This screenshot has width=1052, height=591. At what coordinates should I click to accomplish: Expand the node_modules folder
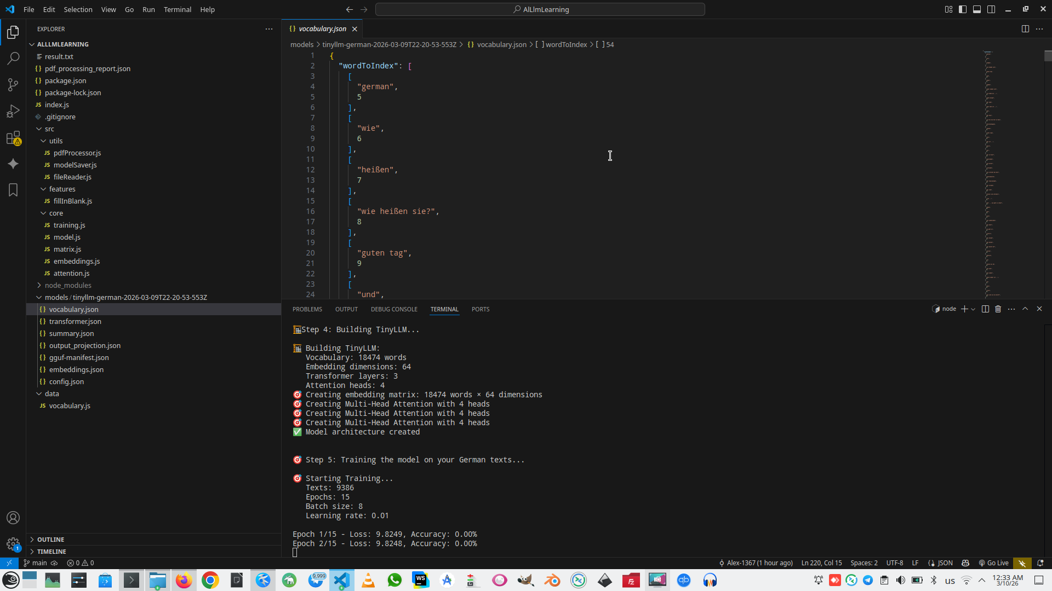(68, 285)
